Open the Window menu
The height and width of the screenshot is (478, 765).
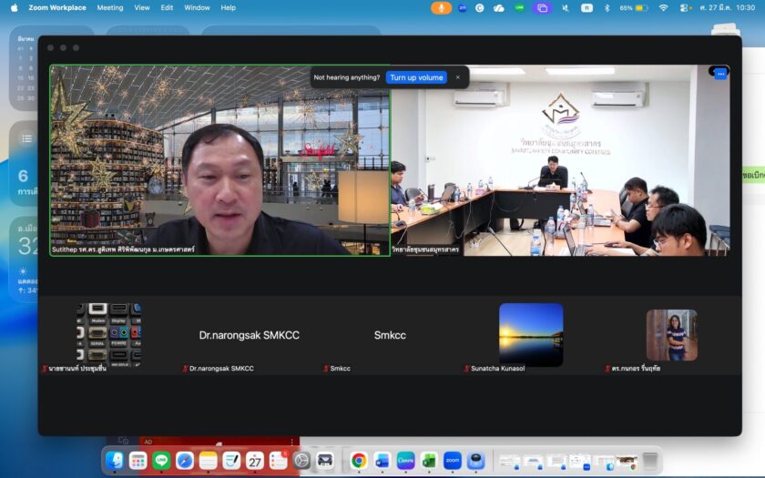[197, 7]
